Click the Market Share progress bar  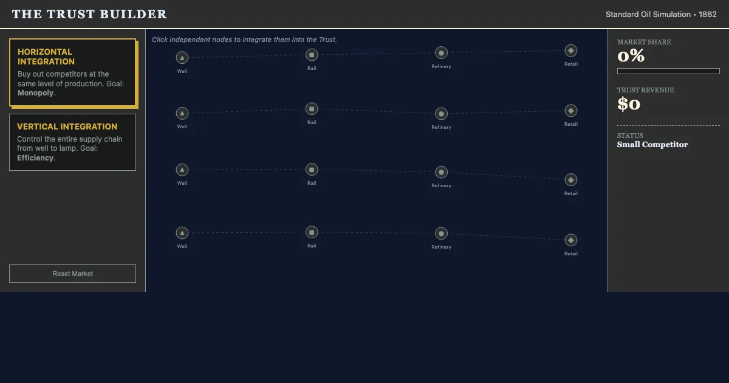668,71
